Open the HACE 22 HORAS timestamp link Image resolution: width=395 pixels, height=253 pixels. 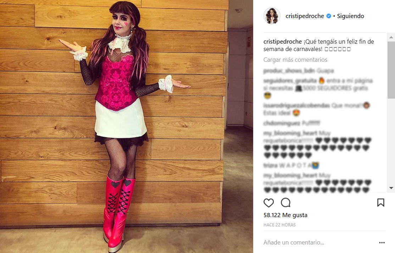280,225
